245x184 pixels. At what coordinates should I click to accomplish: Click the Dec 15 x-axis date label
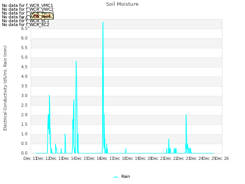[82, 158]
